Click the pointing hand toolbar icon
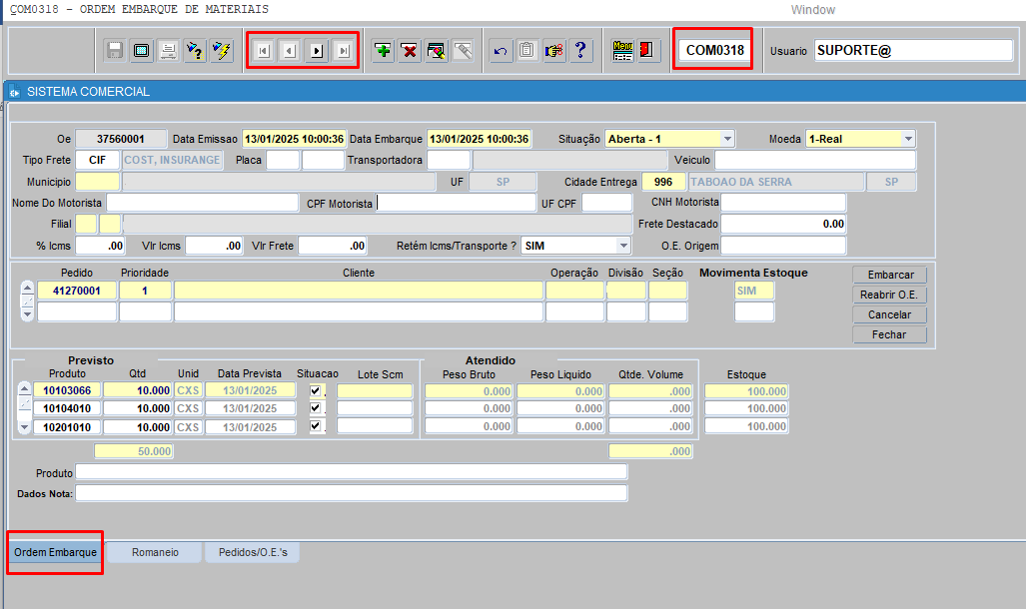The width and height of the screenshot is (1026, 609). coord(554,50)
